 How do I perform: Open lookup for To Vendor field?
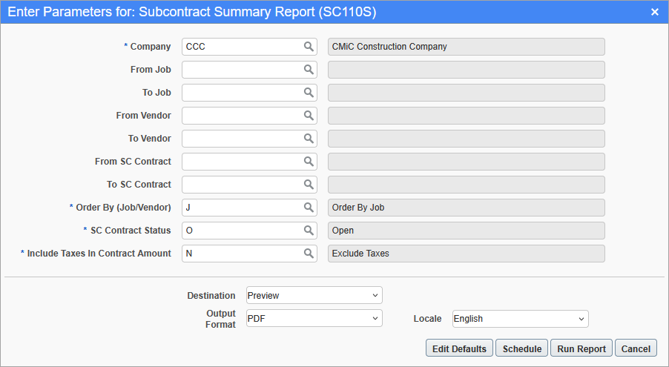pos(309,139)
